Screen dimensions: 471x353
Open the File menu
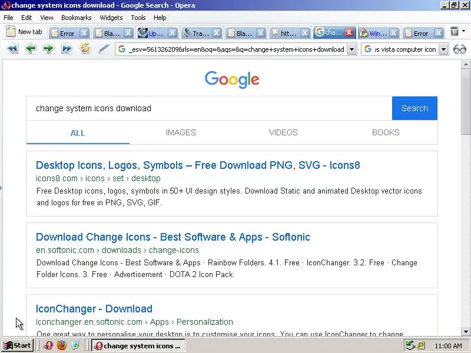click(x=8, y=18)
